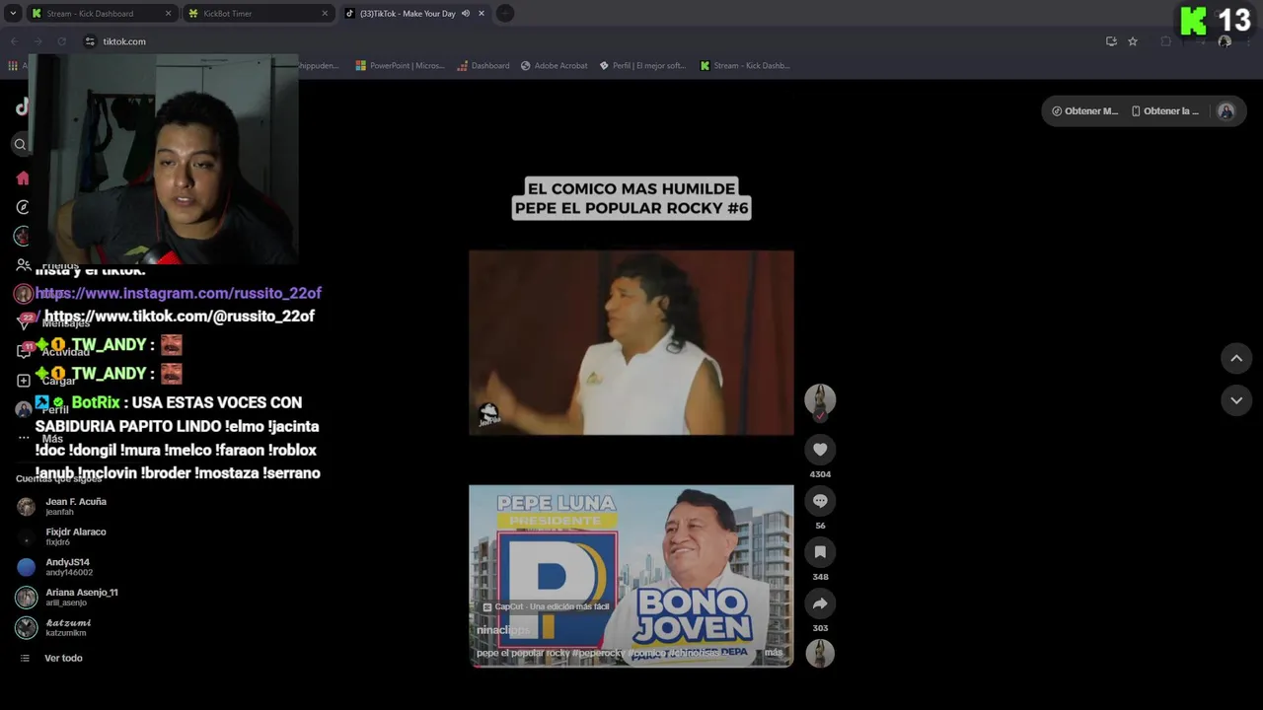Open Profile avatar in sidebar
The width and height of the screenshot is (1263, 710).
pyautogui.click(x=23, y=409)
